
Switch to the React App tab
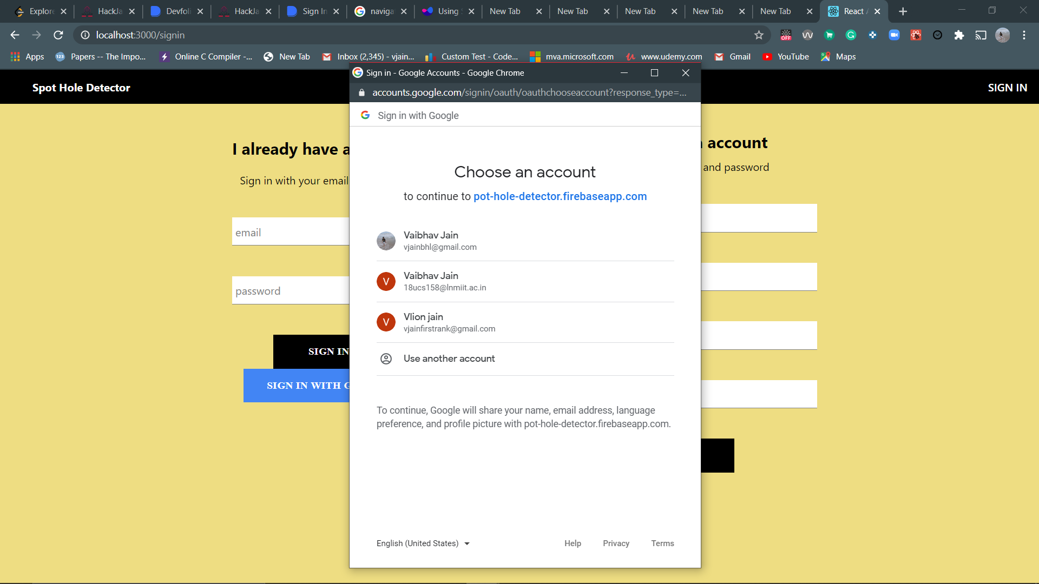(x=853, y=11)
